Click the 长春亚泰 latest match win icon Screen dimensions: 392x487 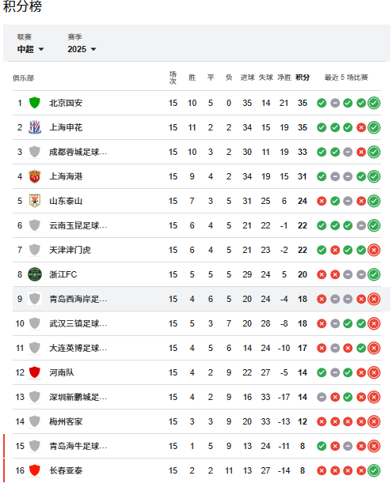point(374,470)
